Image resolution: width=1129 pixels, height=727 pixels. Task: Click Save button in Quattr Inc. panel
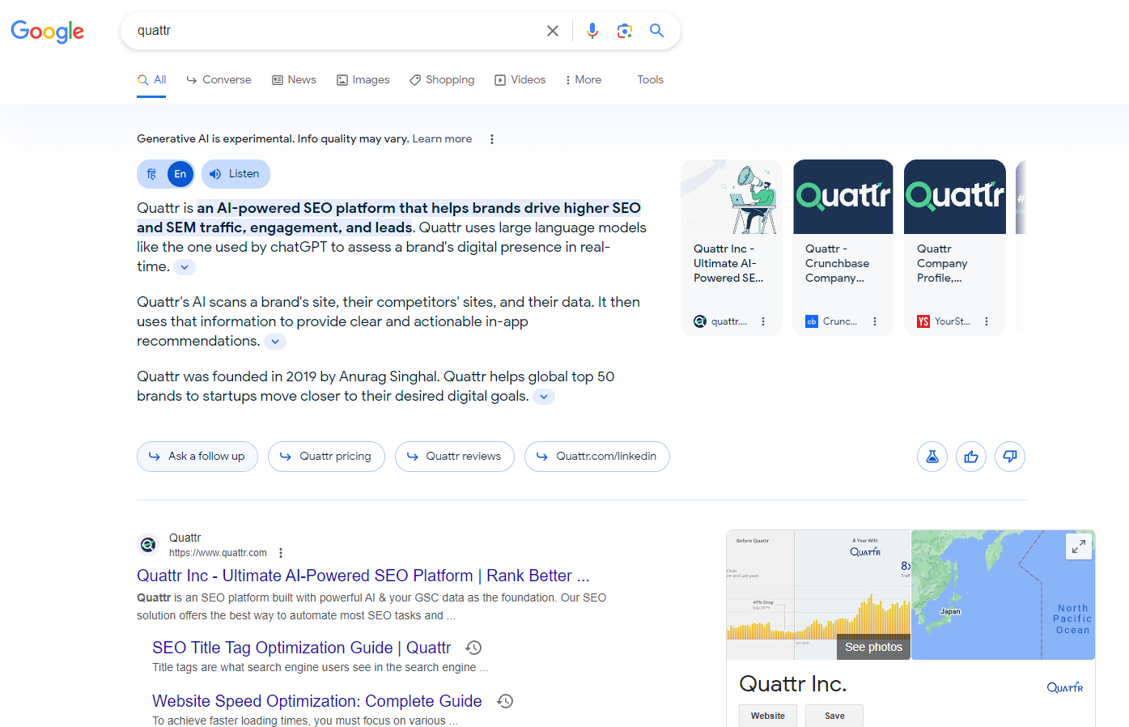(834, 716)
